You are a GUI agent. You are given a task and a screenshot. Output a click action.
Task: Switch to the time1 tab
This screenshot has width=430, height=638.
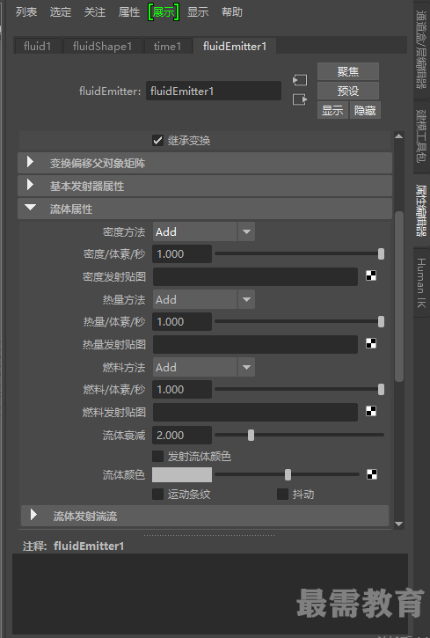click(x=168, y=46)
